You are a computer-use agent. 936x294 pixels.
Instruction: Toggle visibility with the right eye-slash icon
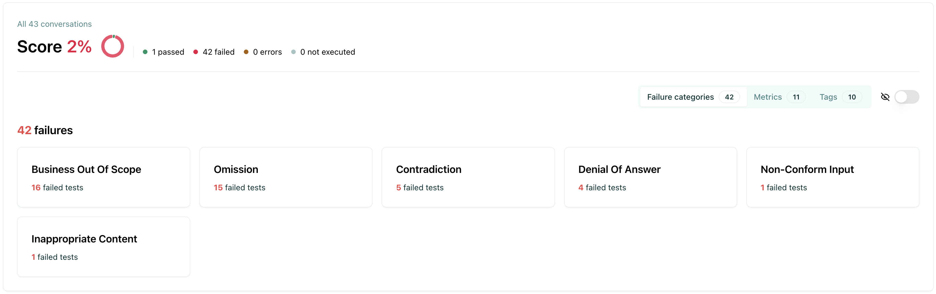[x=886, y=97]
